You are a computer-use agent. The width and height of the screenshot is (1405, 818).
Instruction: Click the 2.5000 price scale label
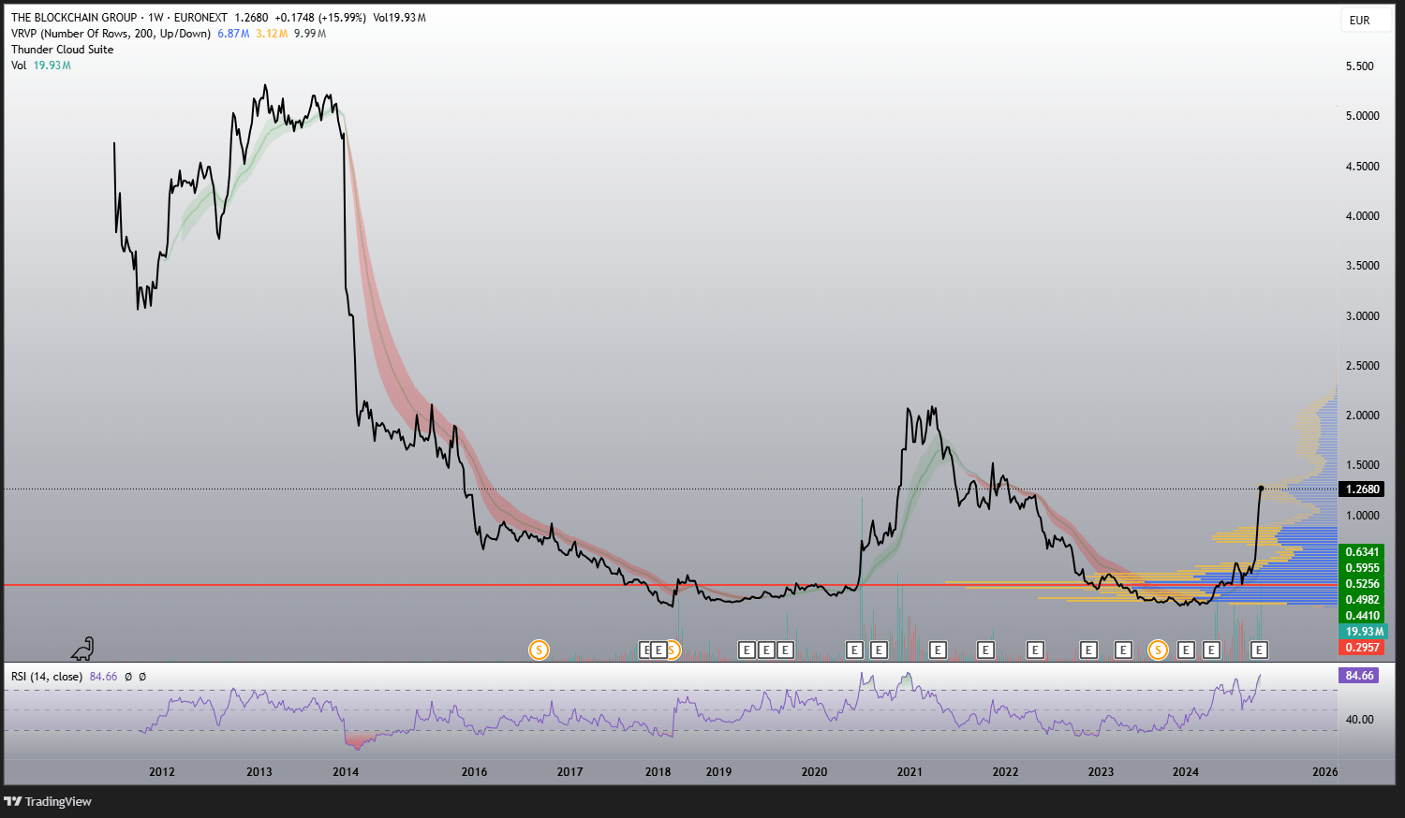point(1362,366)
